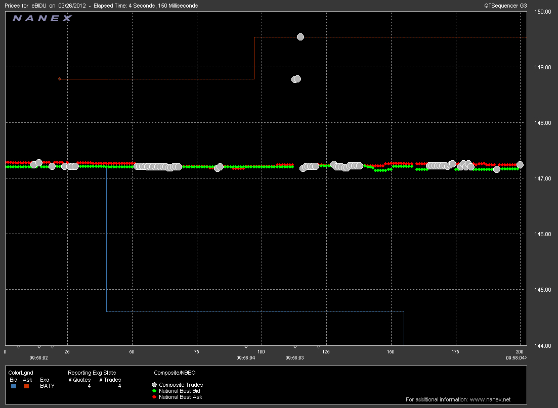The image size is (558, 408).
Task: Click the gray Composite Trades legend dot
Action: (x=154, y=385)
